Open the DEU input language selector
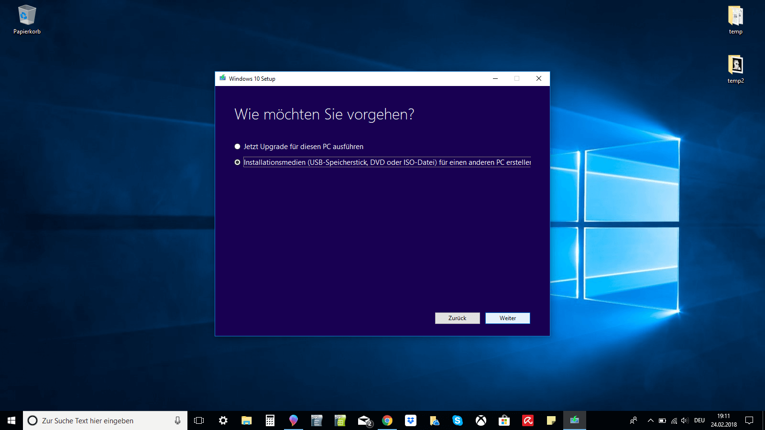The height and width of the screenshot is (430, 765). (x=699, y=420)
